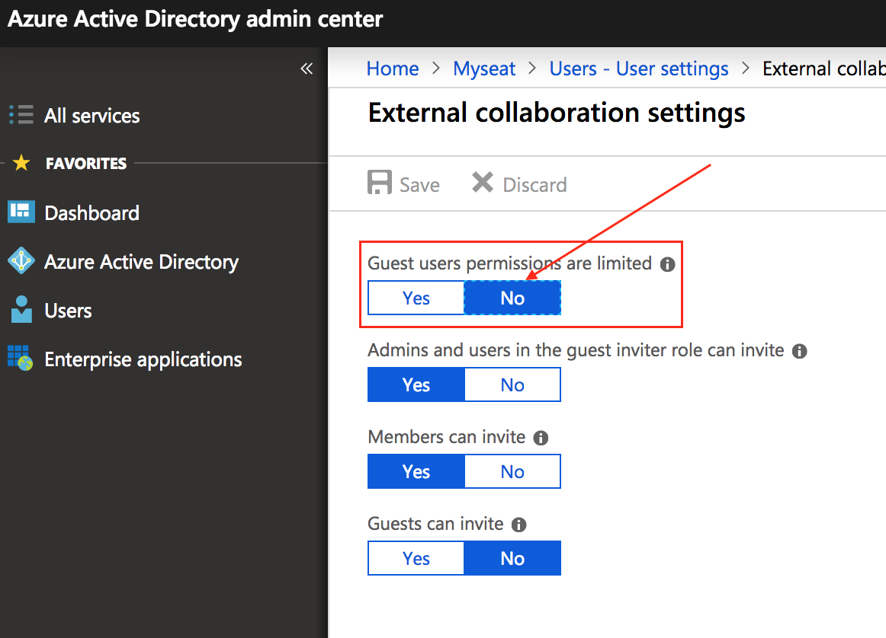
Task: Show info for Guest users permissions are limited
Action: [x=667, y=264]
